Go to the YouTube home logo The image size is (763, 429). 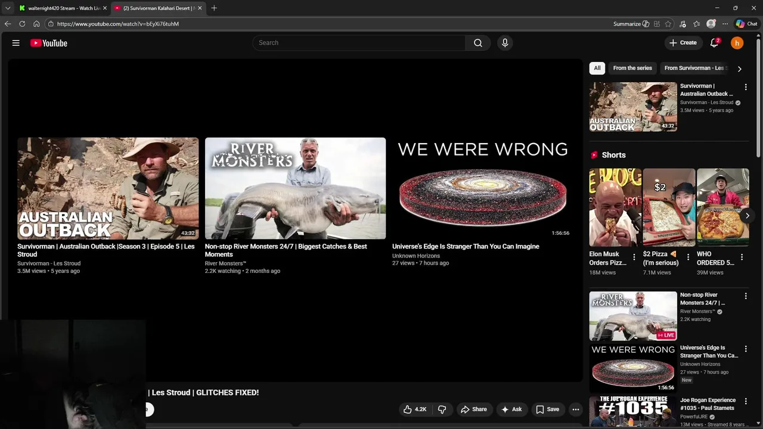[x=49, y=43]
